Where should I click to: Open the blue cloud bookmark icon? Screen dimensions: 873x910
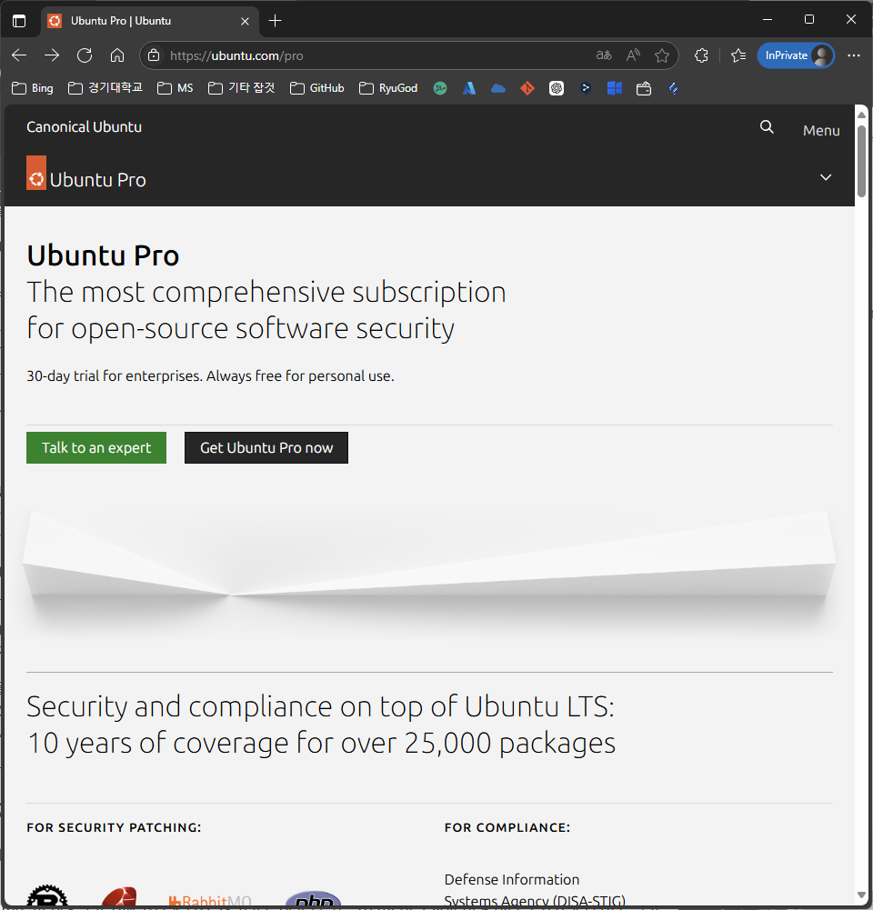[498, 88]
